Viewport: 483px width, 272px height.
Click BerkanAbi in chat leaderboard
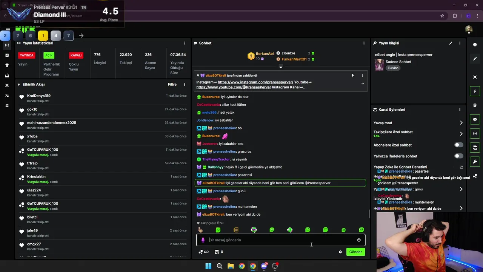pos(265,54)
